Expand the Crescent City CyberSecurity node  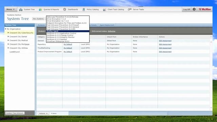[x=8, y=33]
